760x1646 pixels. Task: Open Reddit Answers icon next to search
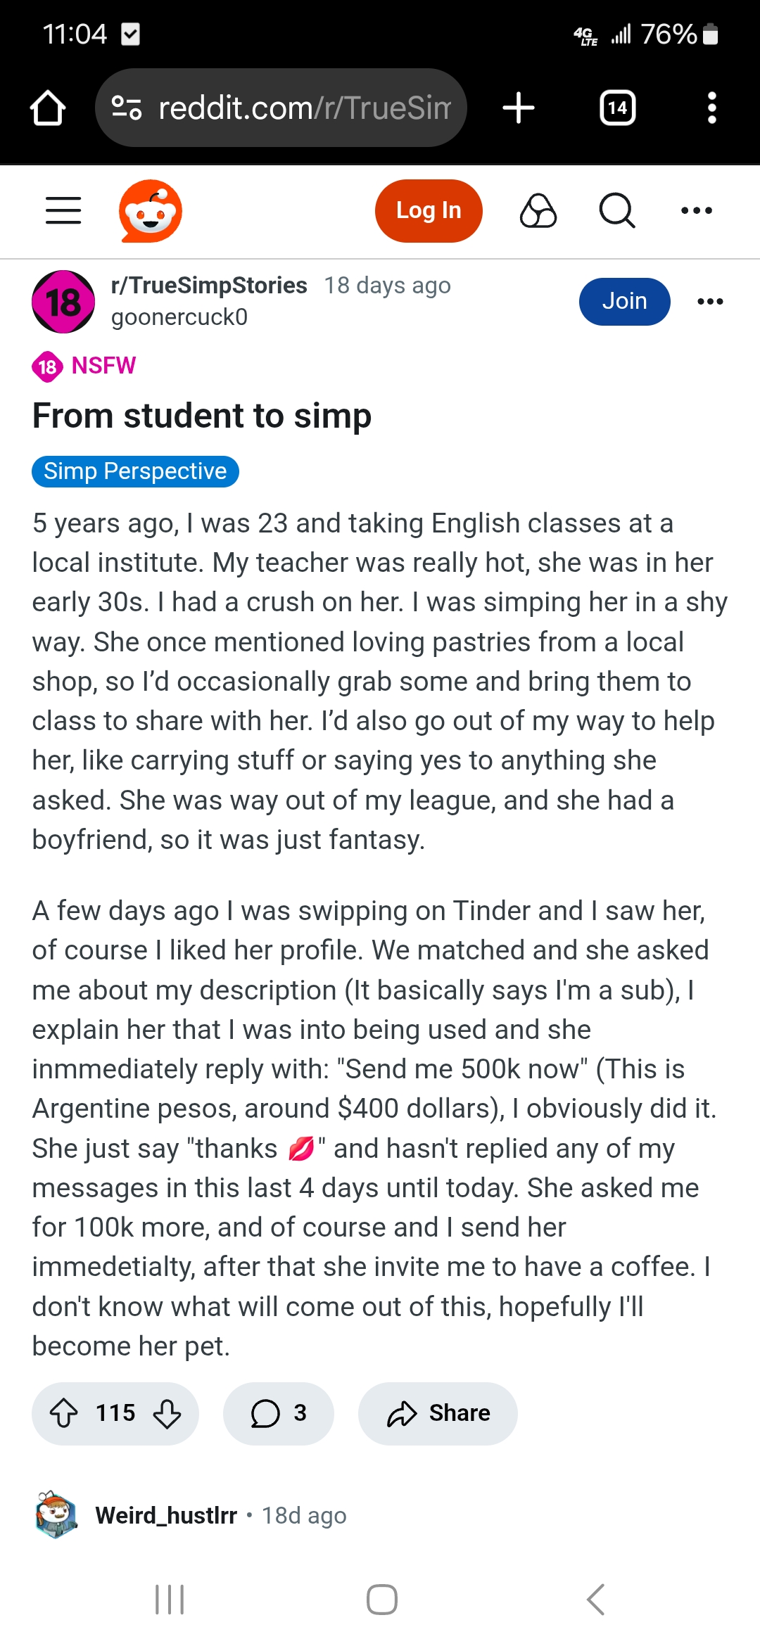point(538,210)
